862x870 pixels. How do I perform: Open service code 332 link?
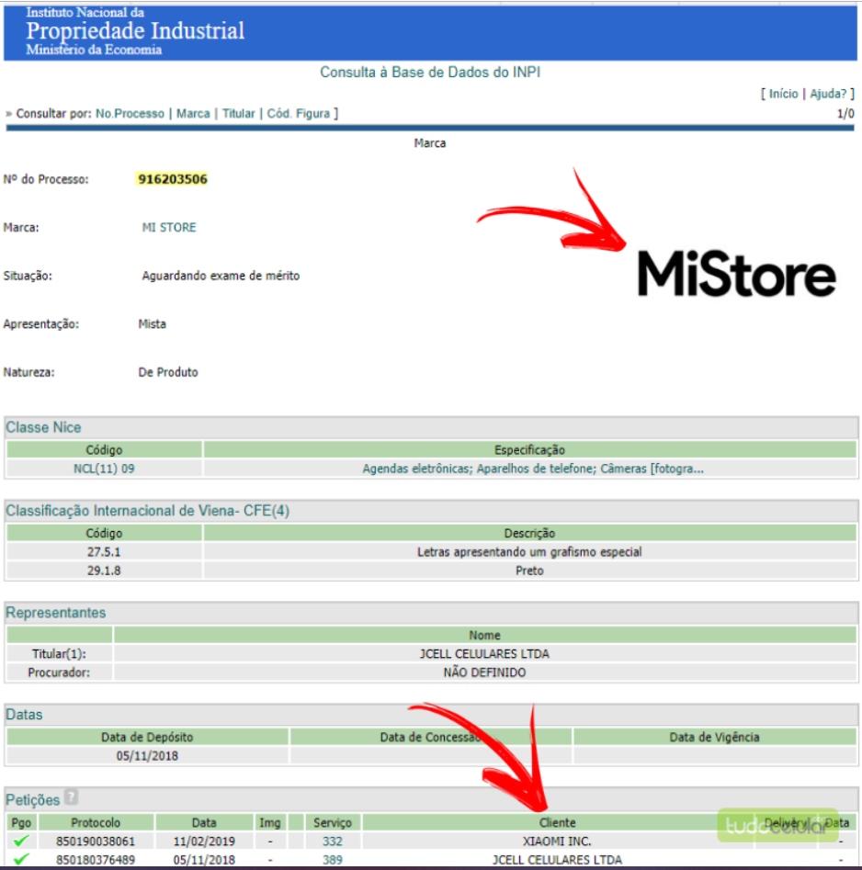point(333,842)
